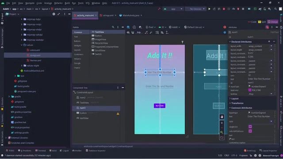Screen dimensions: 283x159
Task: Click the Make Project hammer icon
Action: click(x=159, y=9)
